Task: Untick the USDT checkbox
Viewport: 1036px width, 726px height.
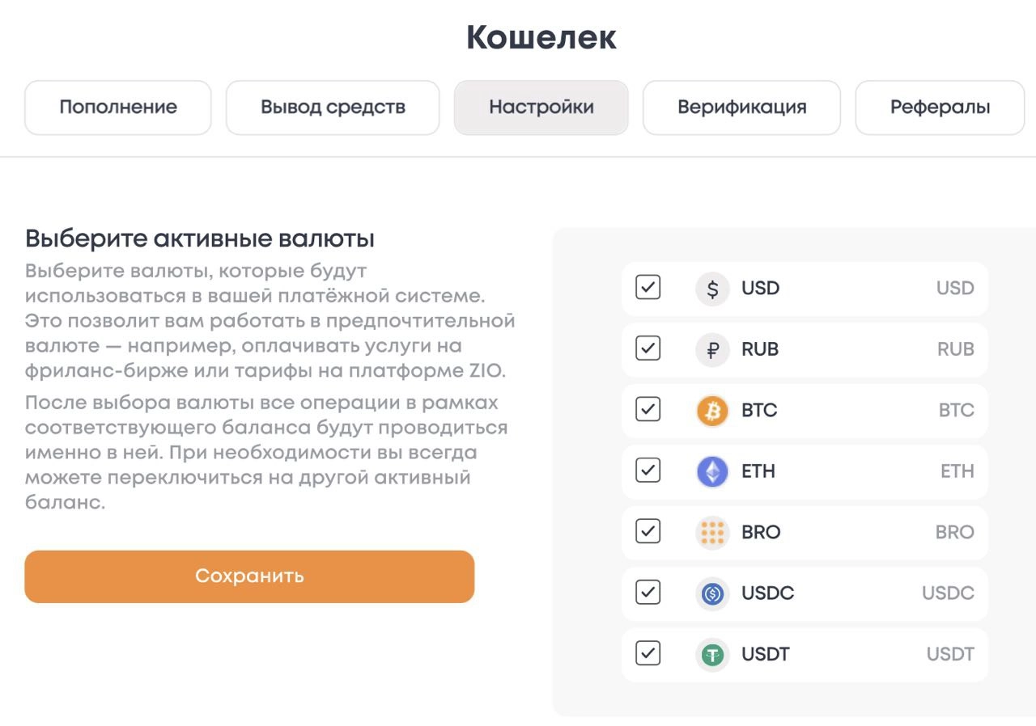Action: (x=648, y=653)
